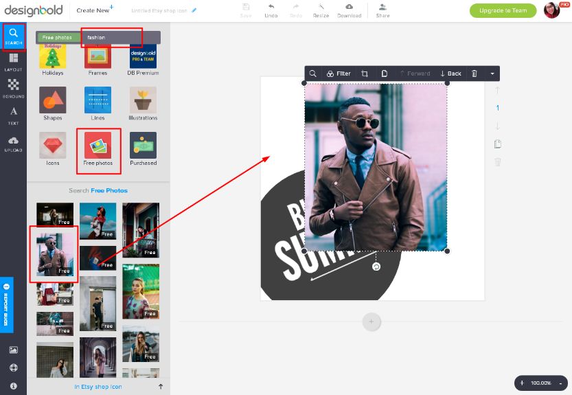Zoom out with the minus zoom control
The image size is (572, 395).
tap(560, 383)
